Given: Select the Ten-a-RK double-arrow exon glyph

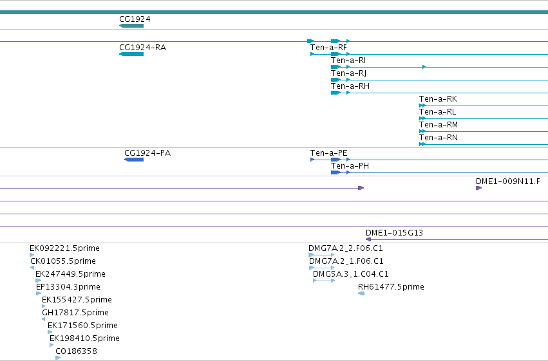Looking at the screenshot, I should [422, 106].
